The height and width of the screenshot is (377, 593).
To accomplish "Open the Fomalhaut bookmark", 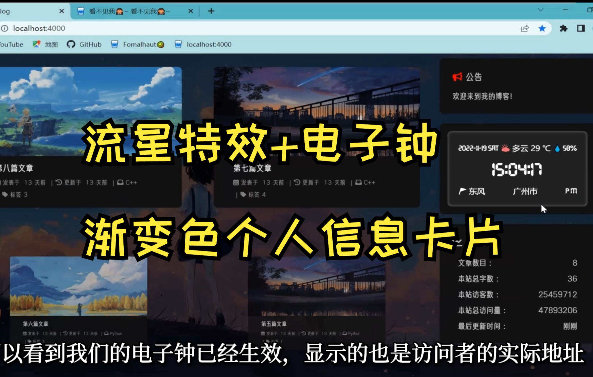I will 138,45.
